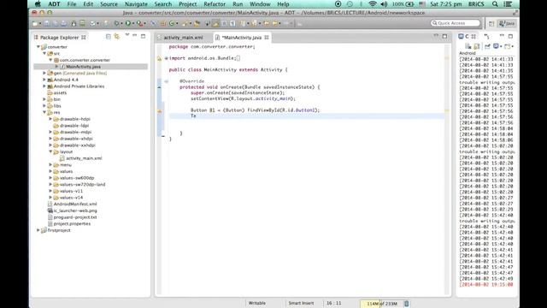The image size is (547, 308).
Task: Click the Wi-Fi menu bar icon
Action: (373, 4)
